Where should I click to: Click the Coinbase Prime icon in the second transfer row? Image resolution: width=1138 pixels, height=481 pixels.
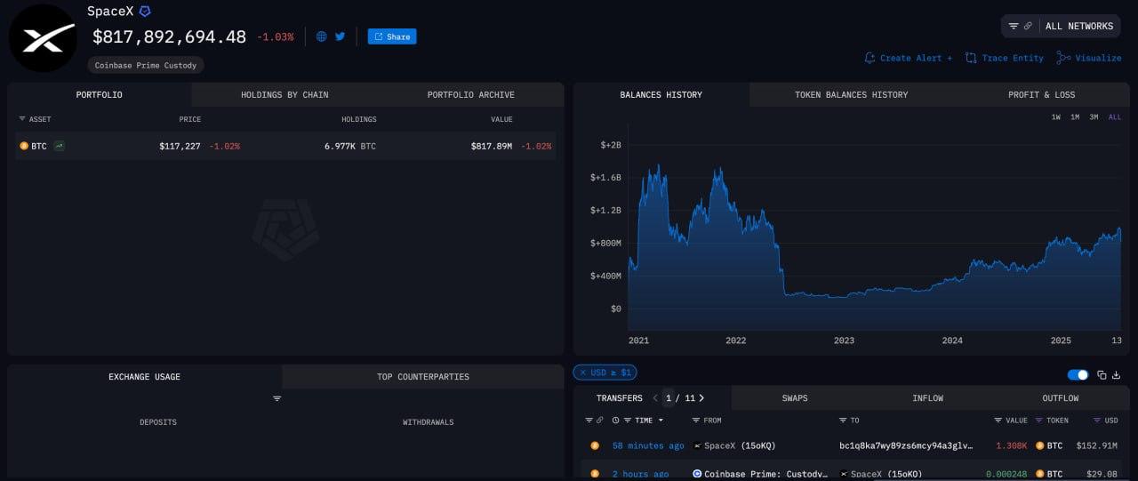point(697,474)
